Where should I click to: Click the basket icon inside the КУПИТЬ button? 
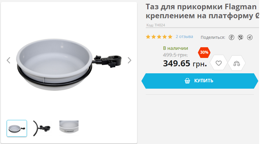coord(187,81)
